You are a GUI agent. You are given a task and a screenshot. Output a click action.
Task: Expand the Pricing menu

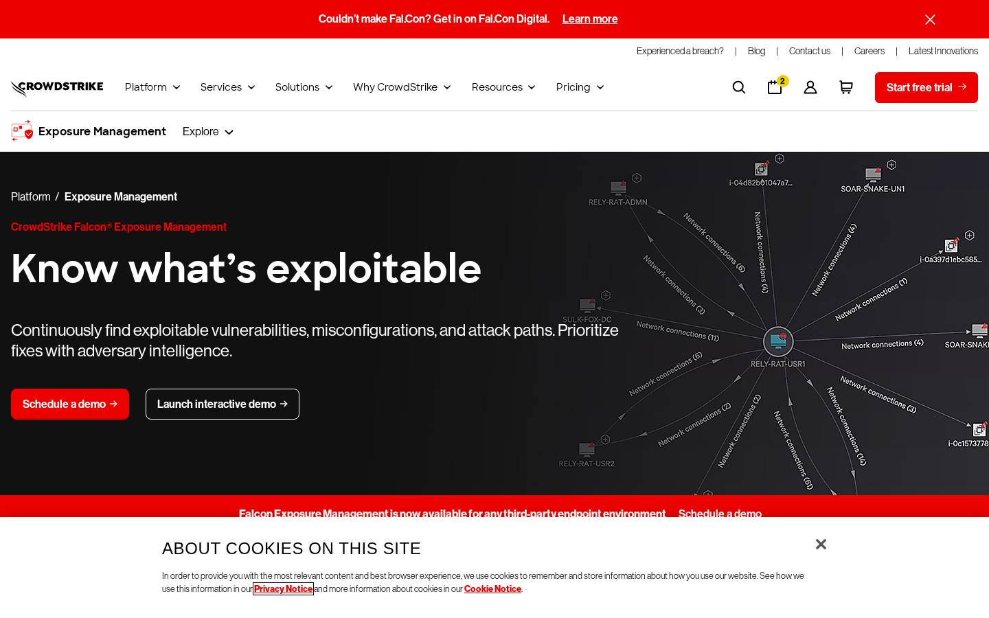[x=580, y=87]
